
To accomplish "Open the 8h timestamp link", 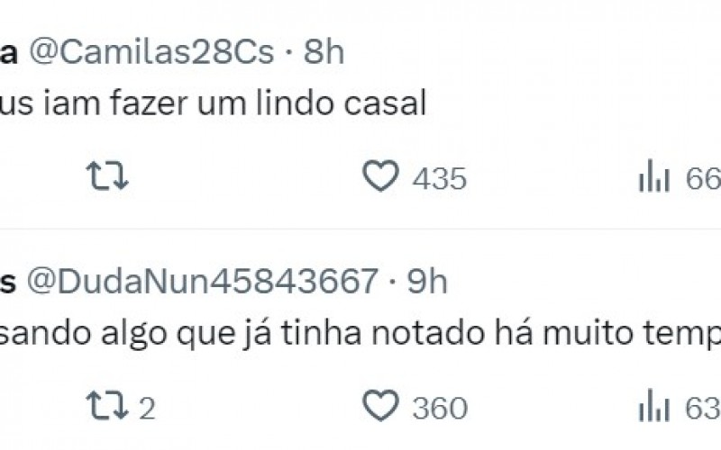I will pos(324,53).
